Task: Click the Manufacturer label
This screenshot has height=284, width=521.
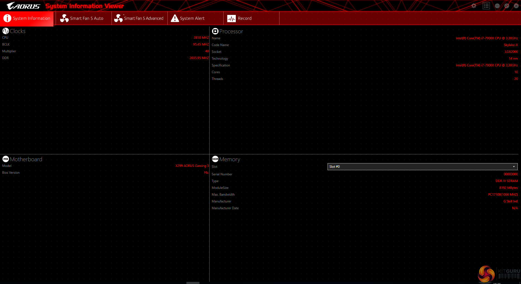Action: point(221,201)
